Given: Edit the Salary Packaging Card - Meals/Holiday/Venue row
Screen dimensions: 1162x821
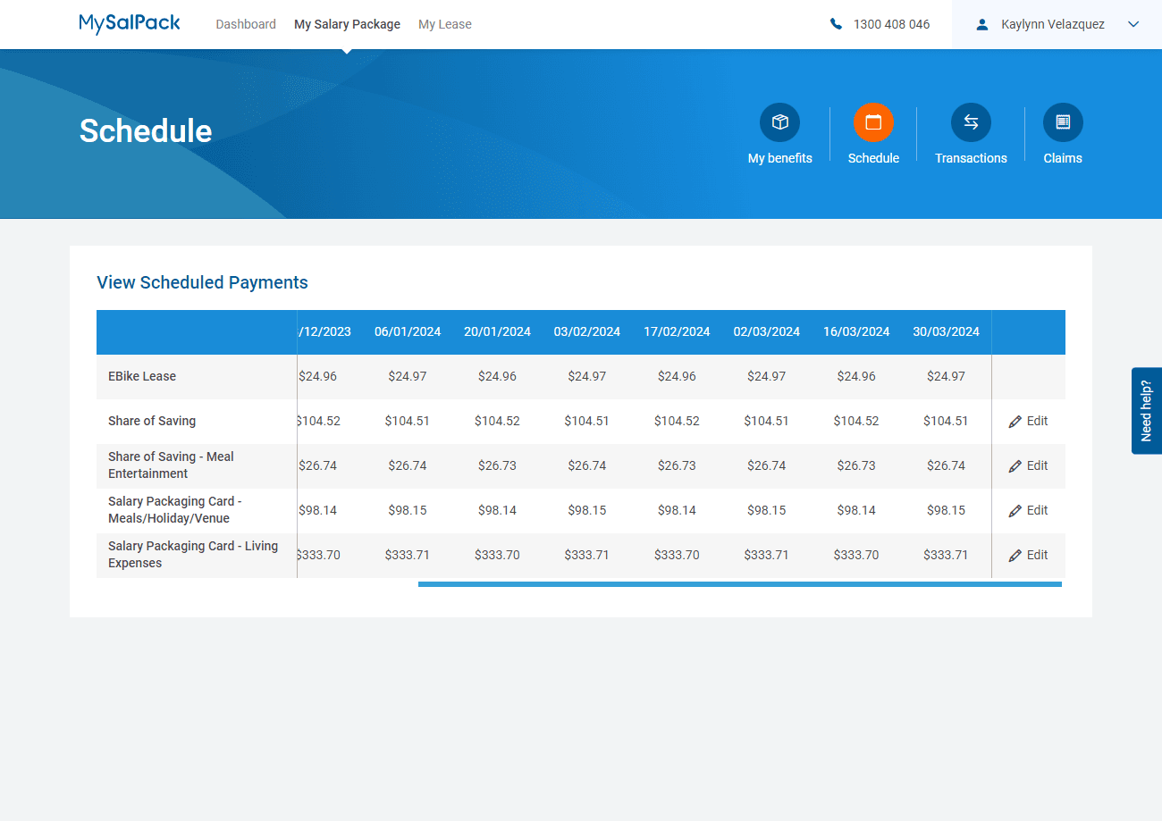Looking at the screenshot, I should point(1016,510).
